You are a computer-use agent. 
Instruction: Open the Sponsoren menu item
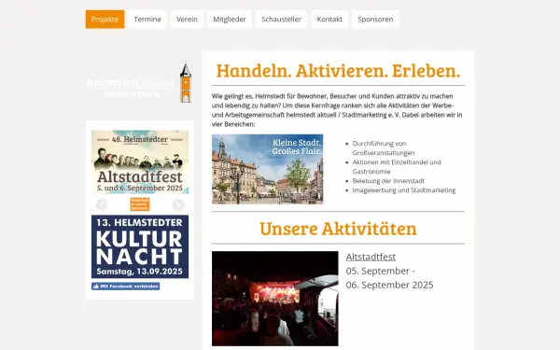click(x=375, y=20)
